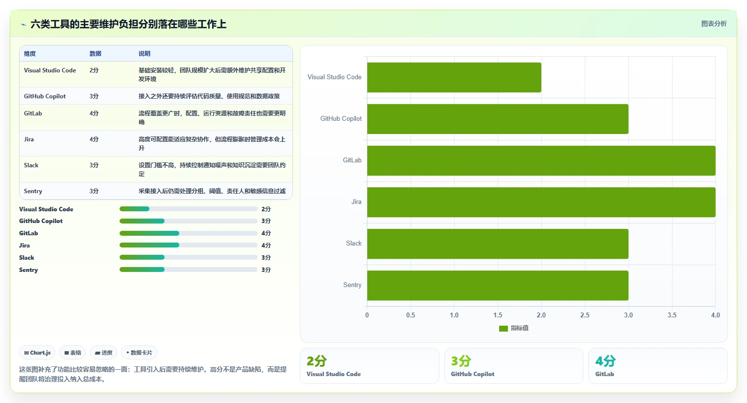Click the Visual Studio Code chart bar
Image resolution: width=747 pixels, height=403 pixels.
454,77
